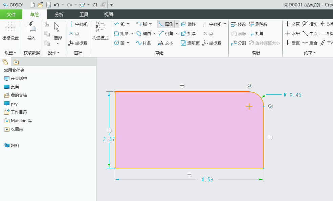Open grid settings (栅格设置)
333x201 pixels.
click(x=10, y=31)
